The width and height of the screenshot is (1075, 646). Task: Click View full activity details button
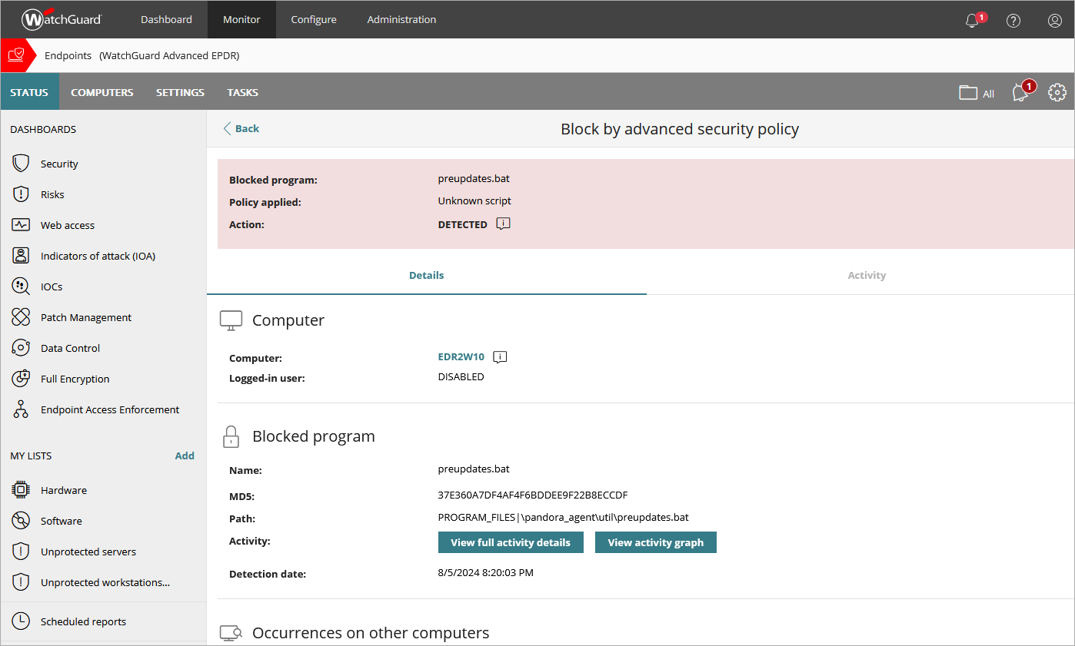tap(511, 542)
